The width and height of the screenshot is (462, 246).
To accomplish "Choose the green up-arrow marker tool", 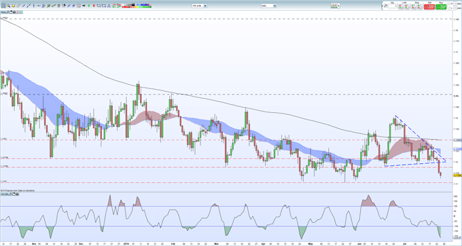I will [x=89, y=6].
